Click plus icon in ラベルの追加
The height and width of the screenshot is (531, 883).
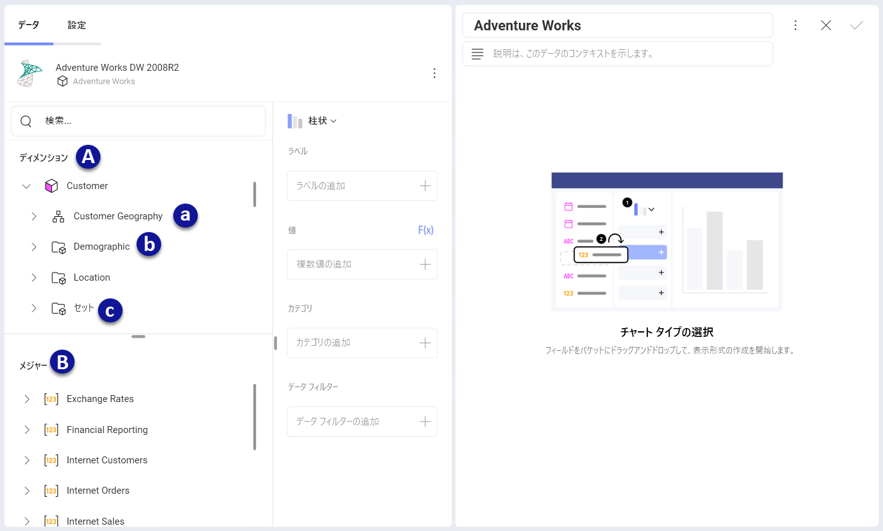tap(425, 186)
